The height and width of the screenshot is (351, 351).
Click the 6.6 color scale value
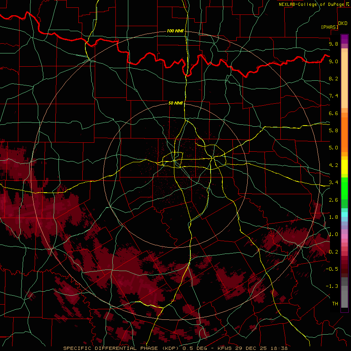(x=333, y=113)
